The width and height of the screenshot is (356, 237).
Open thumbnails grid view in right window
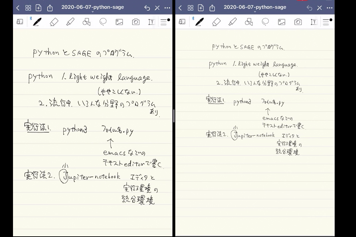(x=190, y=8)
